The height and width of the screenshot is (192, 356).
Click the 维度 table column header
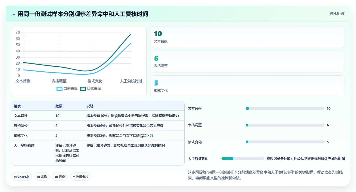point(17,106)
